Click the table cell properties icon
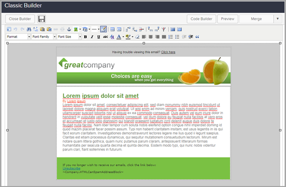Image resolution: width=286 pixels, height=187 pixels. click(x=119, y=29)
